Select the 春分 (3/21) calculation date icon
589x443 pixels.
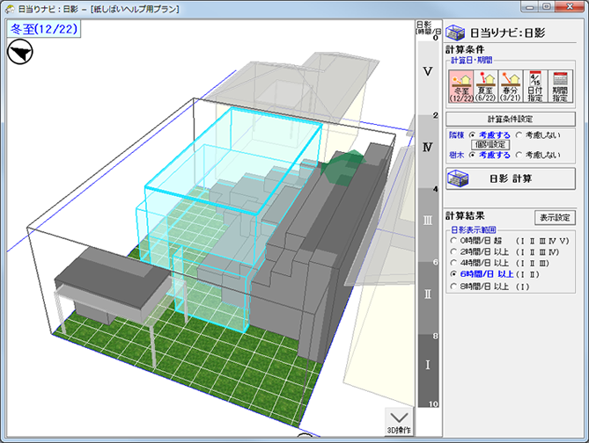click(511, 86)
